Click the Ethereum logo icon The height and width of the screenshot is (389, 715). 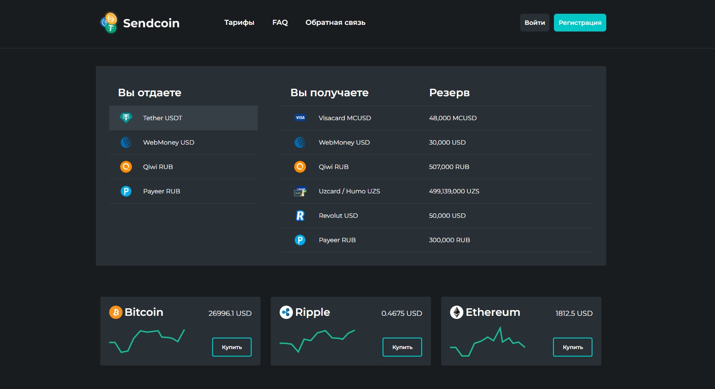coord(457,312)
